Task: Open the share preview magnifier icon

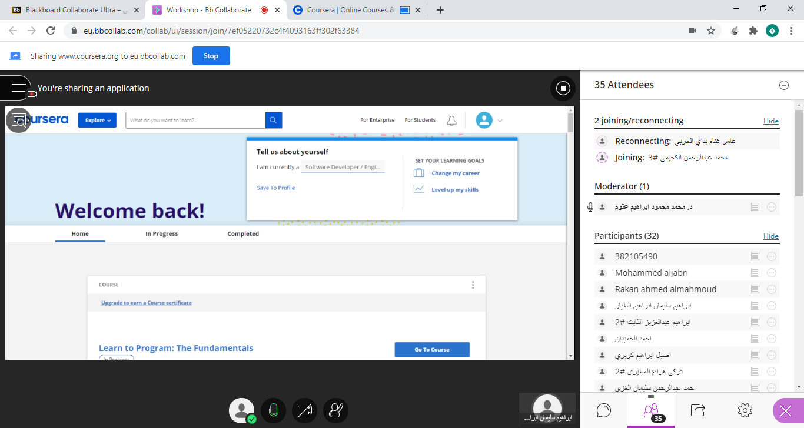Action: (x=18, y=120)
